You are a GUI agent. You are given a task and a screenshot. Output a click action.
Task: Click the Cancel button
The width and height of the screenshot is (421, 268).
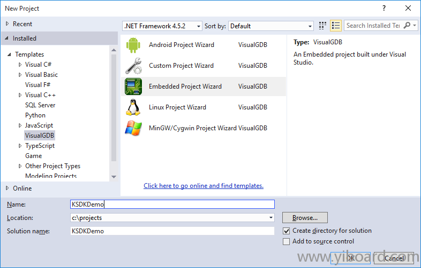coord(394,258)
